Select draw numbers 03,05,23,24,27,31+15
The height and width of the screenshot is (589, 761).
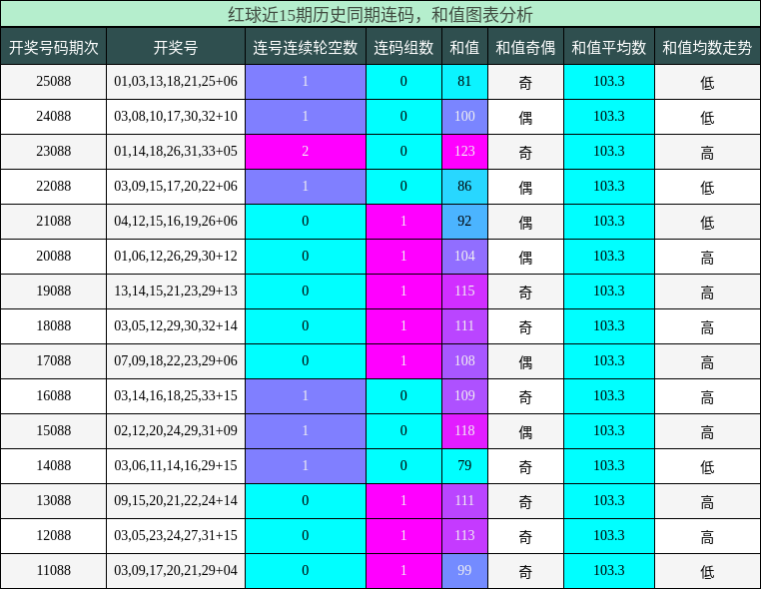(176, 536)
